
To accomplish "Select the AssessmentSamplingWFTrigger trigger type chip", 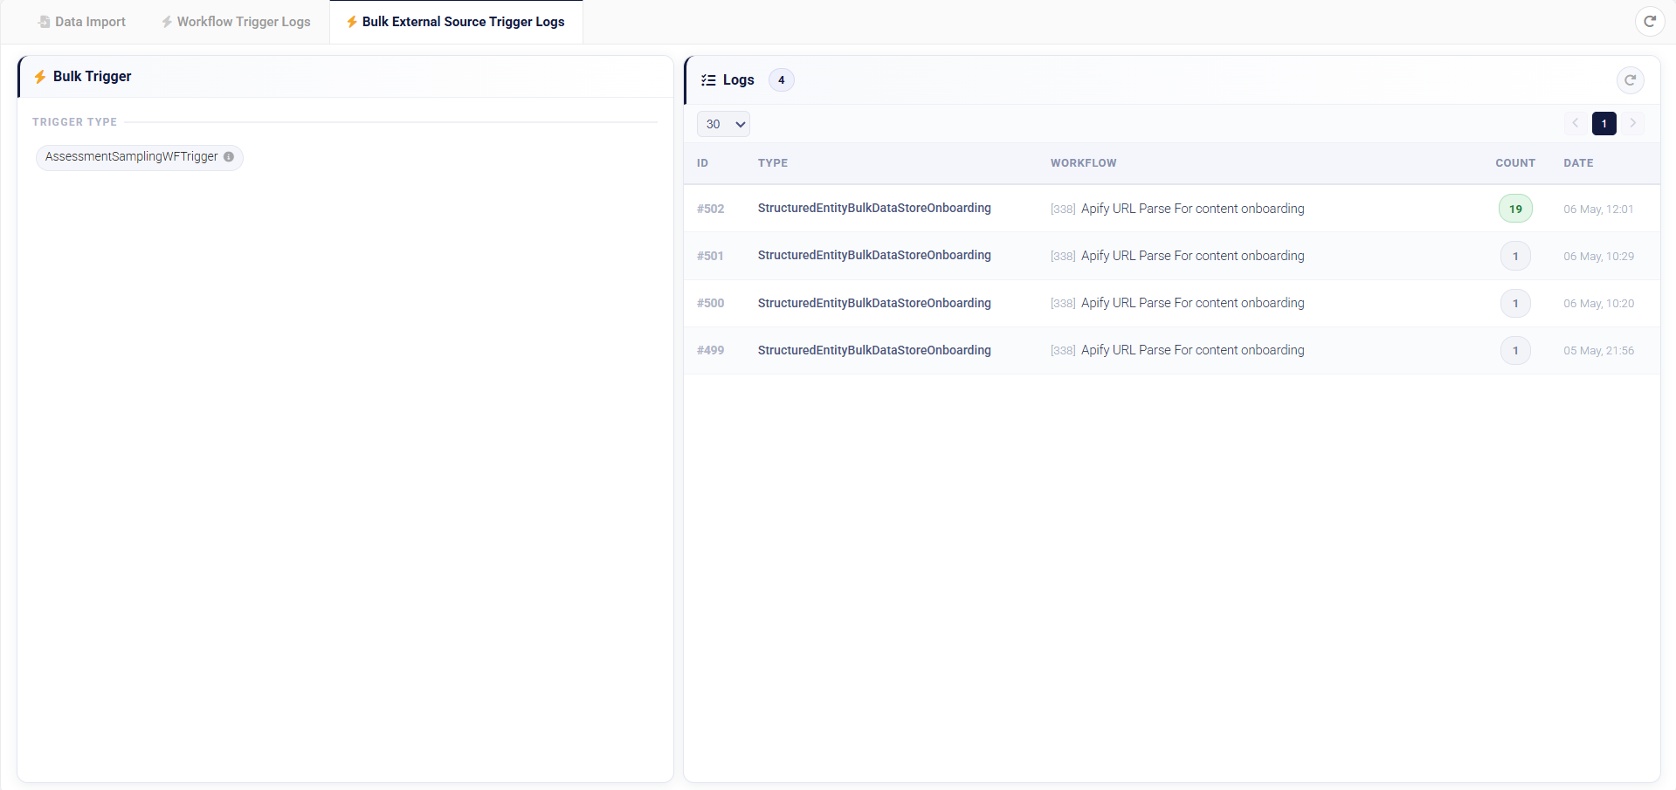I will (x=140, y=157).
